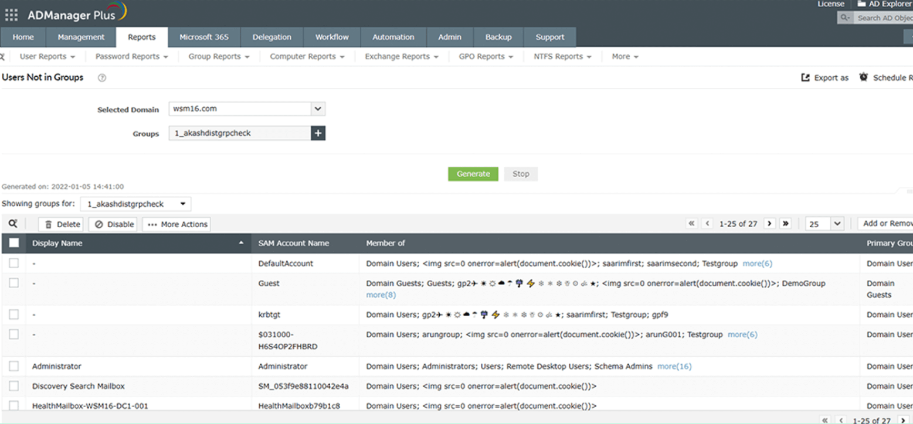Viewport: 913px width, 424px height.
Task: Expand the User Reports menu
Action: (47, 57)
